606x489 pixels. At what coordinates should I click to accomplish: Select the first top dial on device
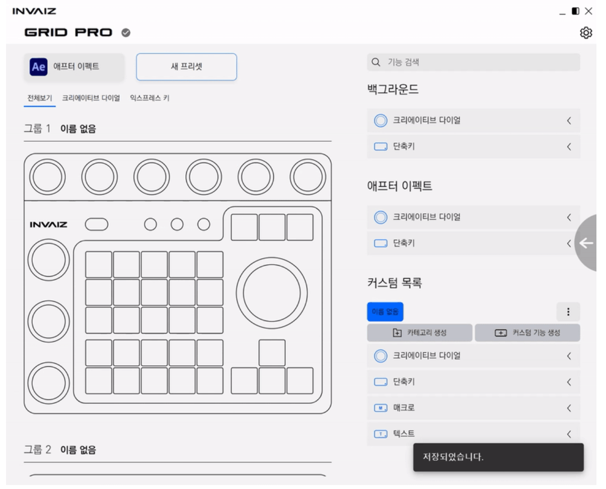[47, 177]
